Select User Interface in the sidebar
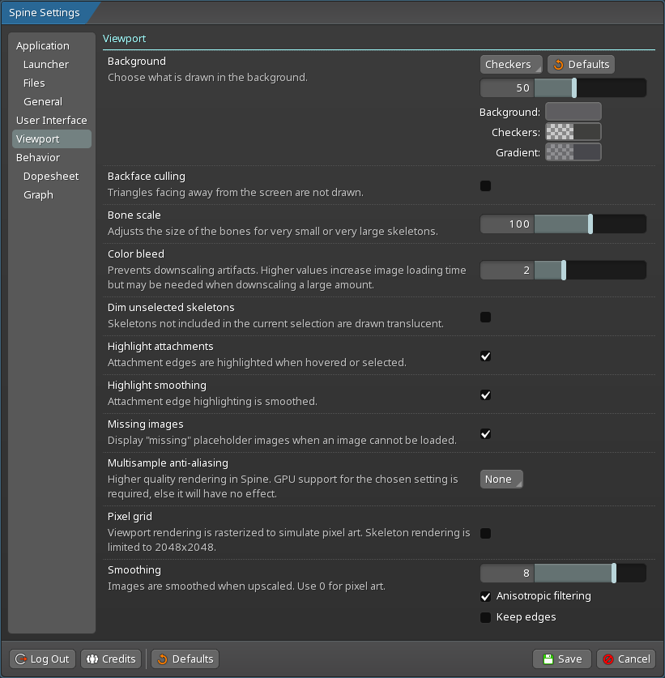This screenshot has height=678, width=665. 51,121
